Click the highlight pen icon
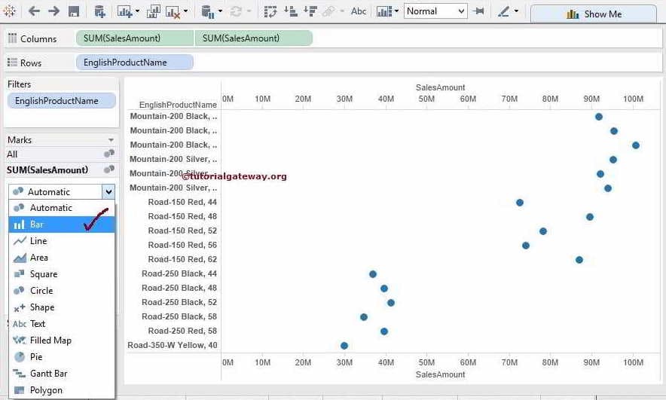Viewport: 666px width, 400px height. click(x=503, y=11)
